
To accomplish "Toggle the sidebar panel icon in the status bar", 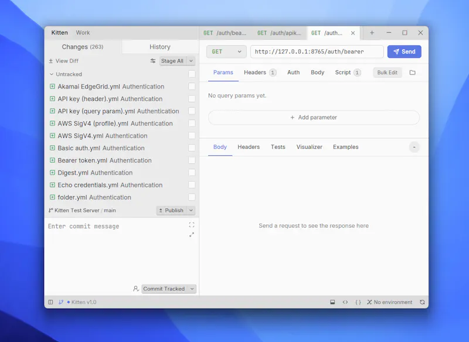I will (50, 302).
